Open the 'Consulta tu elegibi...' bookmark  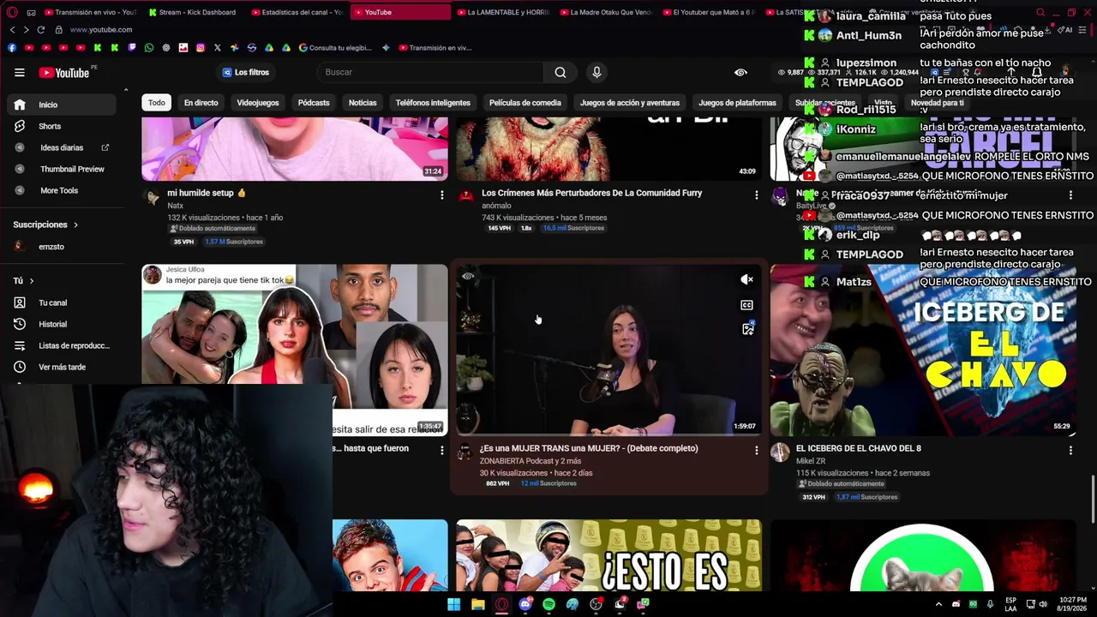335,48
